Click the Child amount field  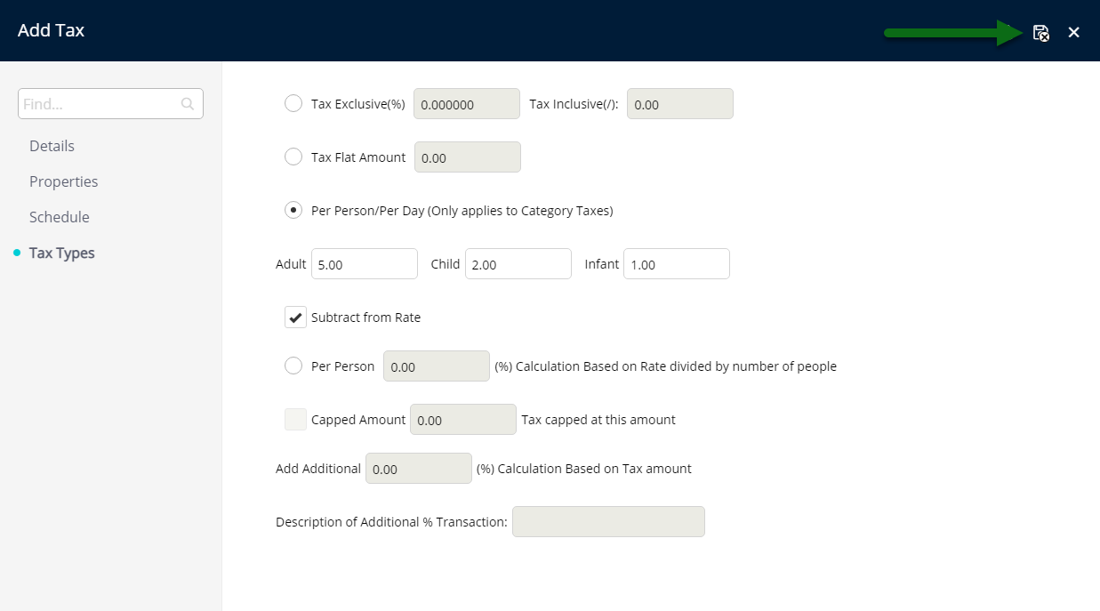[x=518, y=264]
